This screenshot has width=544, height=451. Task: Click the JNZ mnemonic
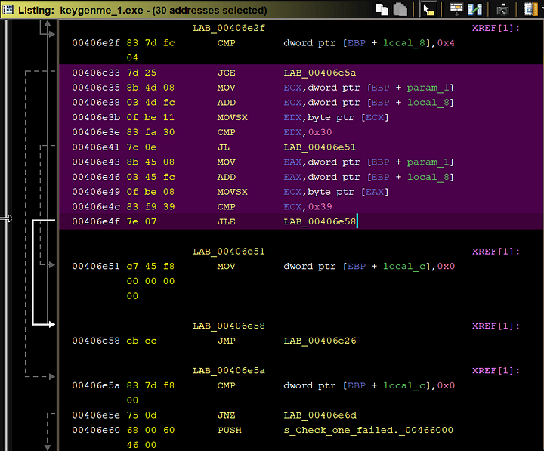[226, 415]
